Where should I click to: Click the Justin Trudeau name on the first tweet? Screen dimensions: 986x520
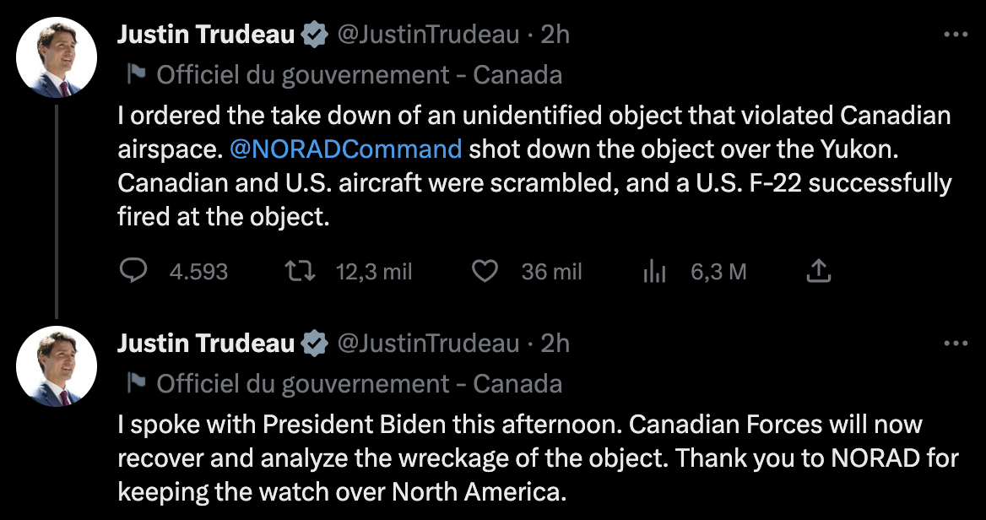[206, 35]
